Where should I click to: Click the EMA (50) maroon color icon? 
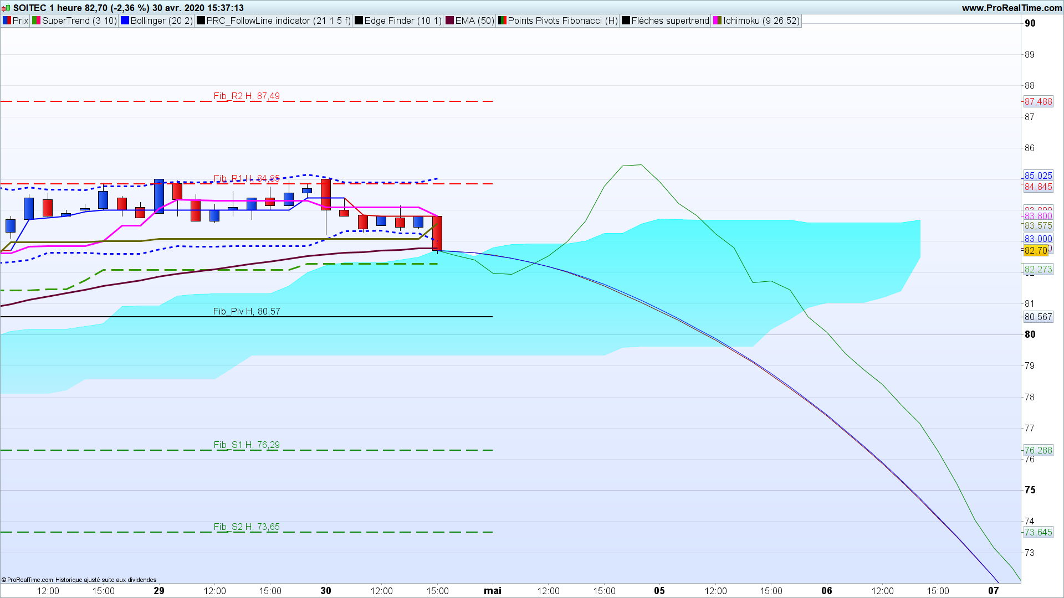coord(449,20)
